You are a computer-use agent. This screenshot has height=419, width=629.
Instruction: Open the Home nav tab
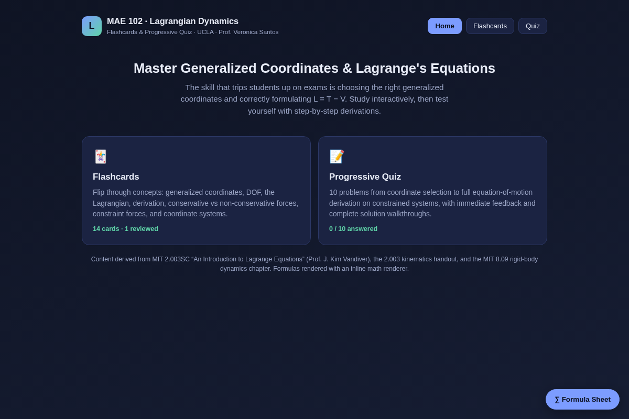pyautogui.click(x=444, y=26)
